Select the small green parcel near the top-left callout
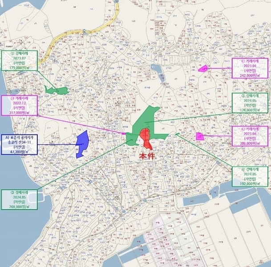 point(57,90)
